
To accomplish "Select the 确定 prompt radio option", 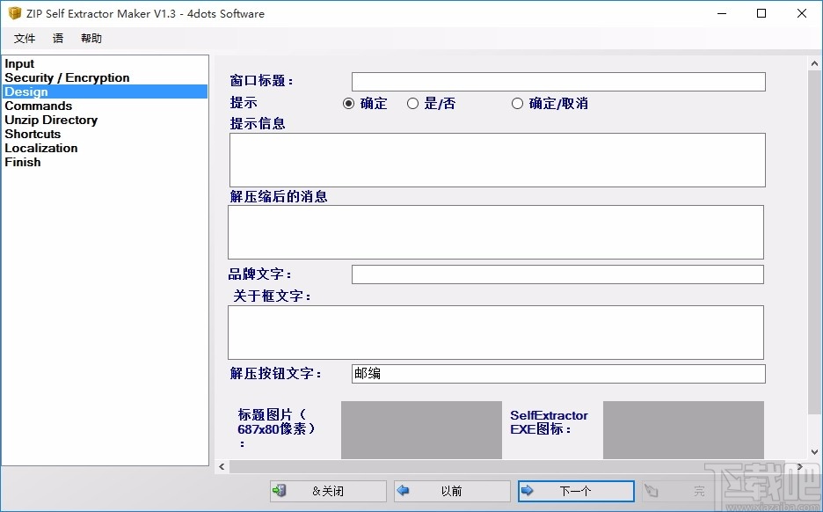I will pos(349,103).
